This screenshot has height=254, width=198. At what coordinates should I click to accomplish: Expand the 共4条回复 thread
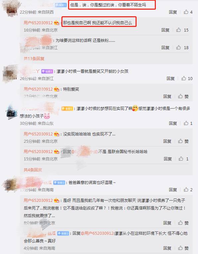(33, 170)
